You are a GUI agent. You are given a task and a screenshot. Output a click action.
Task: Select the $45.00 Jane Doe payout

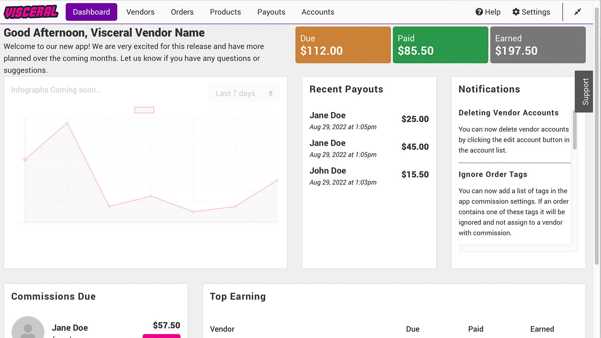point(369,148)
